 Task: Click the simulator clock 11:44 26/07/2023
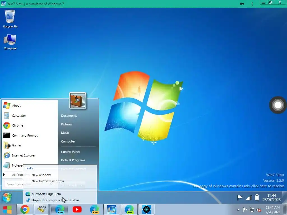pos(272,198)
